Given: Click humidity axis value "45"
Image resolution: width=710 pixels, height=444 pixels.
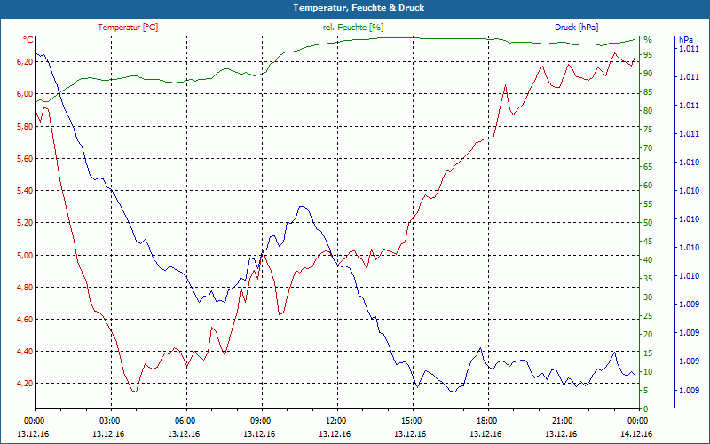Looking at the screenshot, I should coord(648,242).
